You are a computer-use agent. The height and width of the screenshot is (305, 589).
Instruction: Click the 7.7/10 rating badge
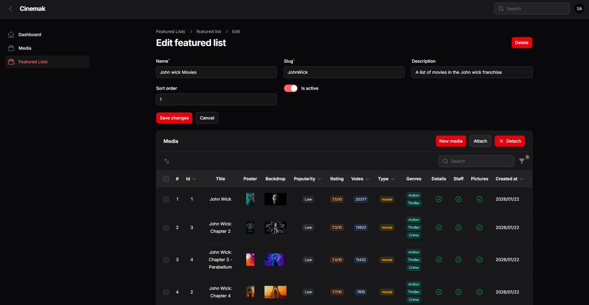click(x=337, y=292)
